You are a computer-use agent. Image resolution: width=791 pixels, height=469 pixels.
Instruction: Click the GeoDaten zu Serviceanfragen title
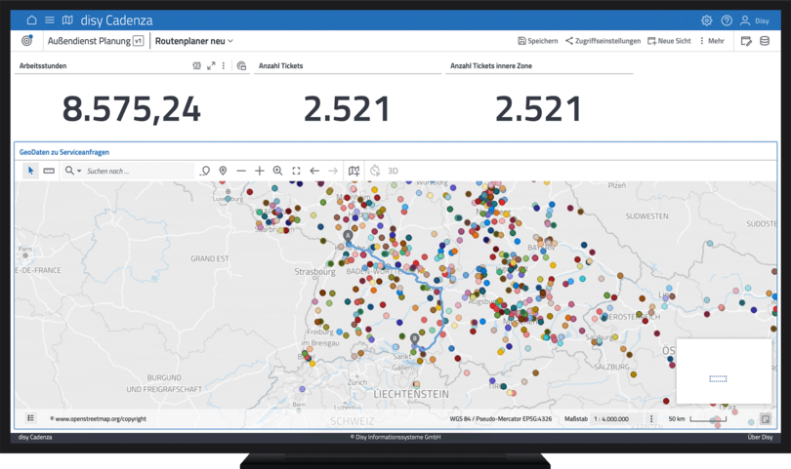(64, 152)
